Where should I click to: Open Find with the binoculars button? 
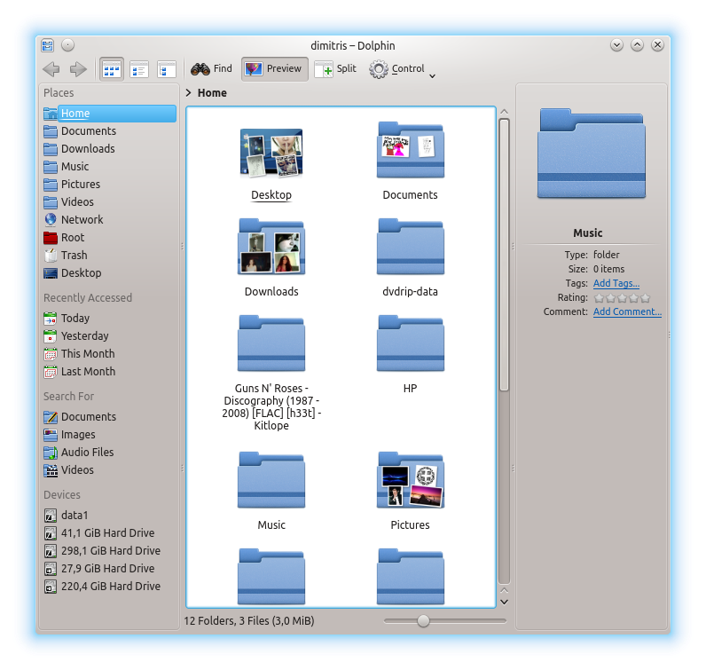211,69
